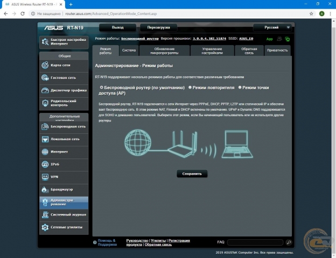Click the green network status icon
This screenshot has width=336, height=258.
point(288,39)
